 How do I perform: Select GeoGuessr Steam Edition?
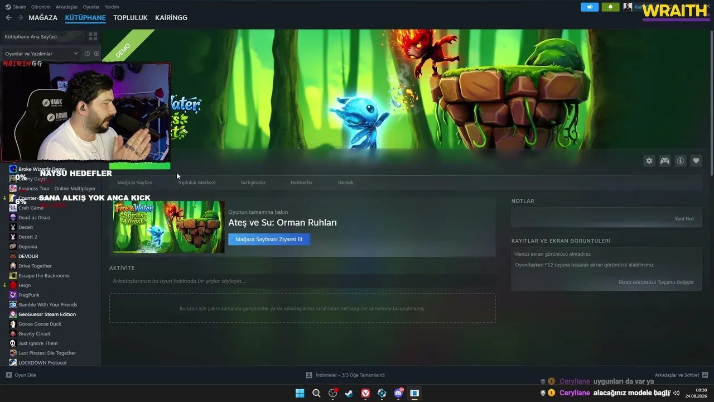(x=47, y=314)
